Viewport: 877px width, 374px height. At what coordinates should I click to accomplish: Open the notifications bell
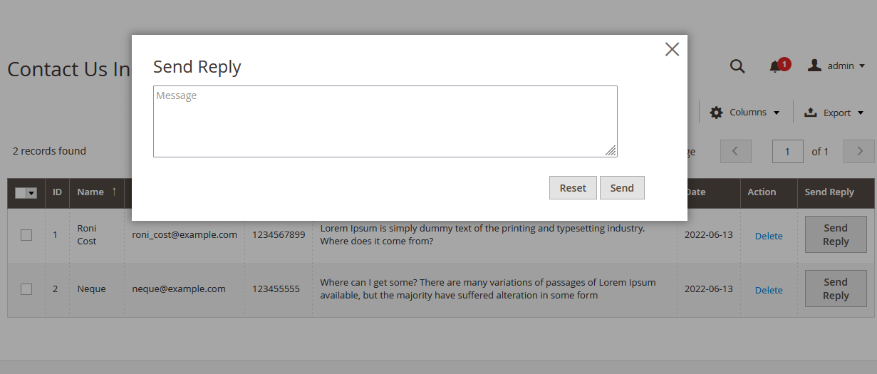pyautogui.click(x=775, y=66)
